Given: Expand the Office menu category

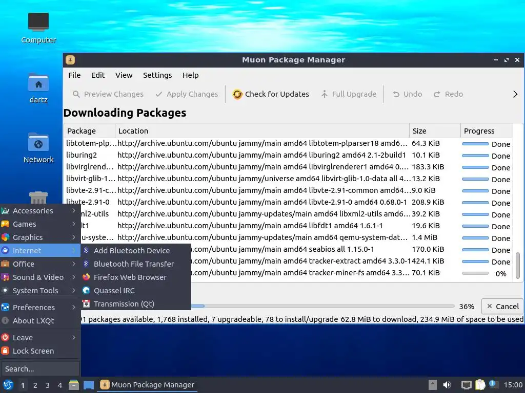Looking at the screenshot, I should coord(40,264).
